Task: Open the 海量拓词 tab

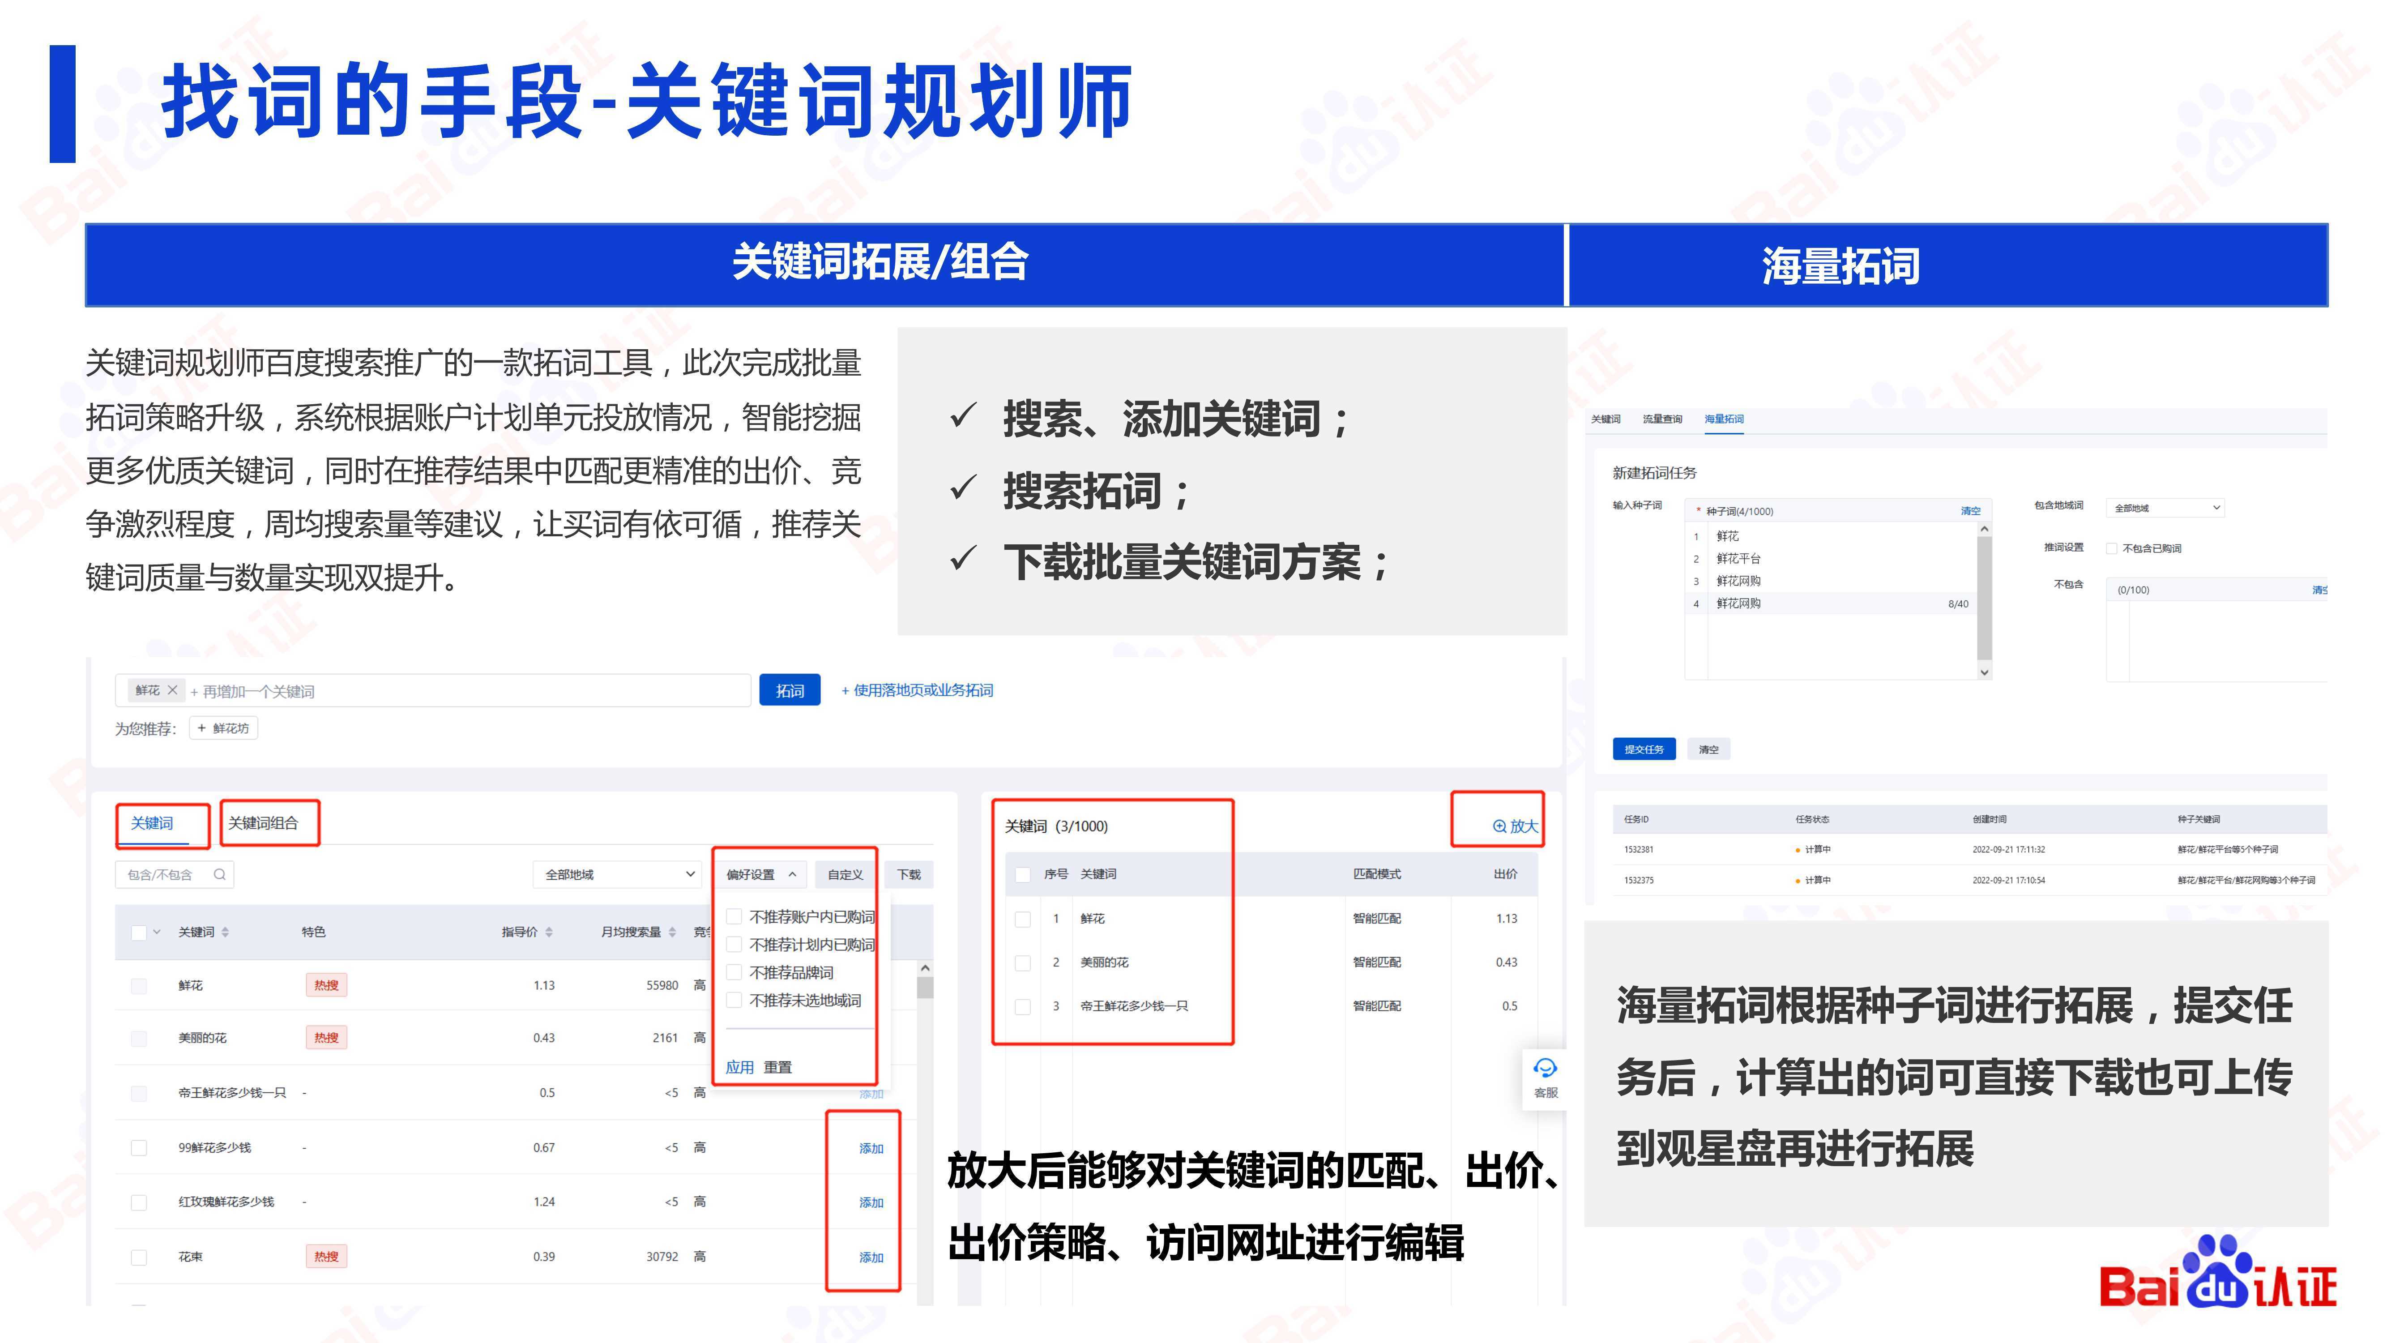Action: [x=1724, y=419]
